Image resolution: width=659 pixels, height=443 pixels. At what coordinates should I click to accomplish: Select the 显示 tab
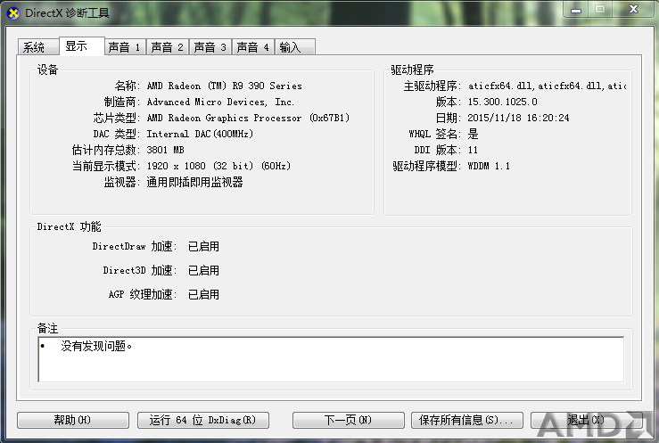(x=81, y=45)
